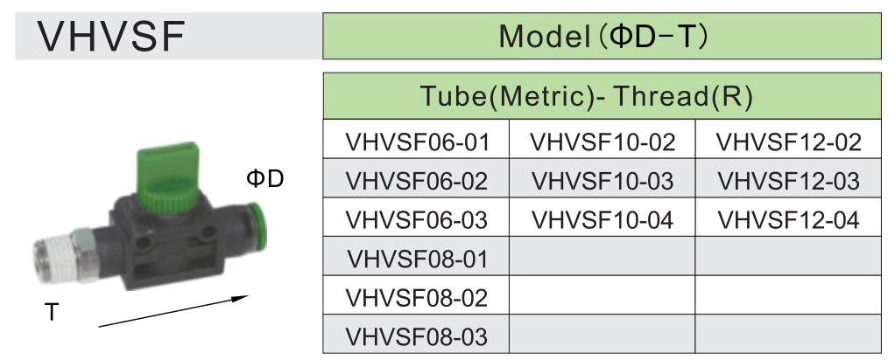Click the VHVSF12-03 cell
This screenshot has height=360, width=895.
(x=788, y=181)
